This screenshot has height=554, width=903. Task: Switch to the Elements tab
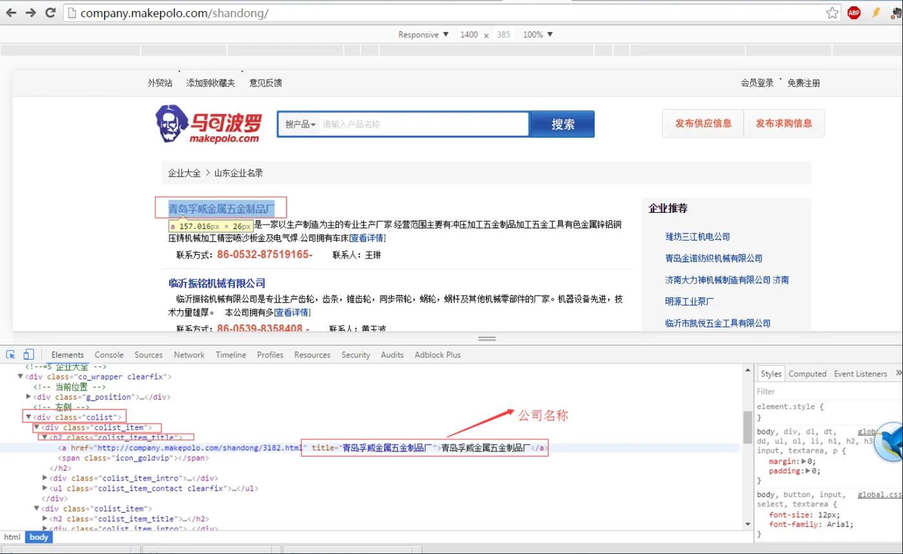click(x=68, y=355)
